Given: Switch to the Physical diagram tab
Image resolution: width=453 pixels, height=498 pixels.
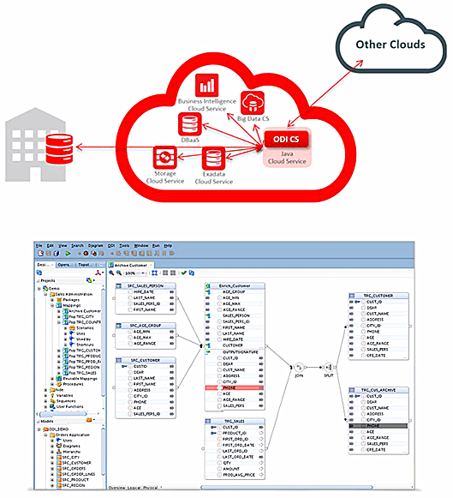Looking at the screenshot, I should click(x=151, y=488).
